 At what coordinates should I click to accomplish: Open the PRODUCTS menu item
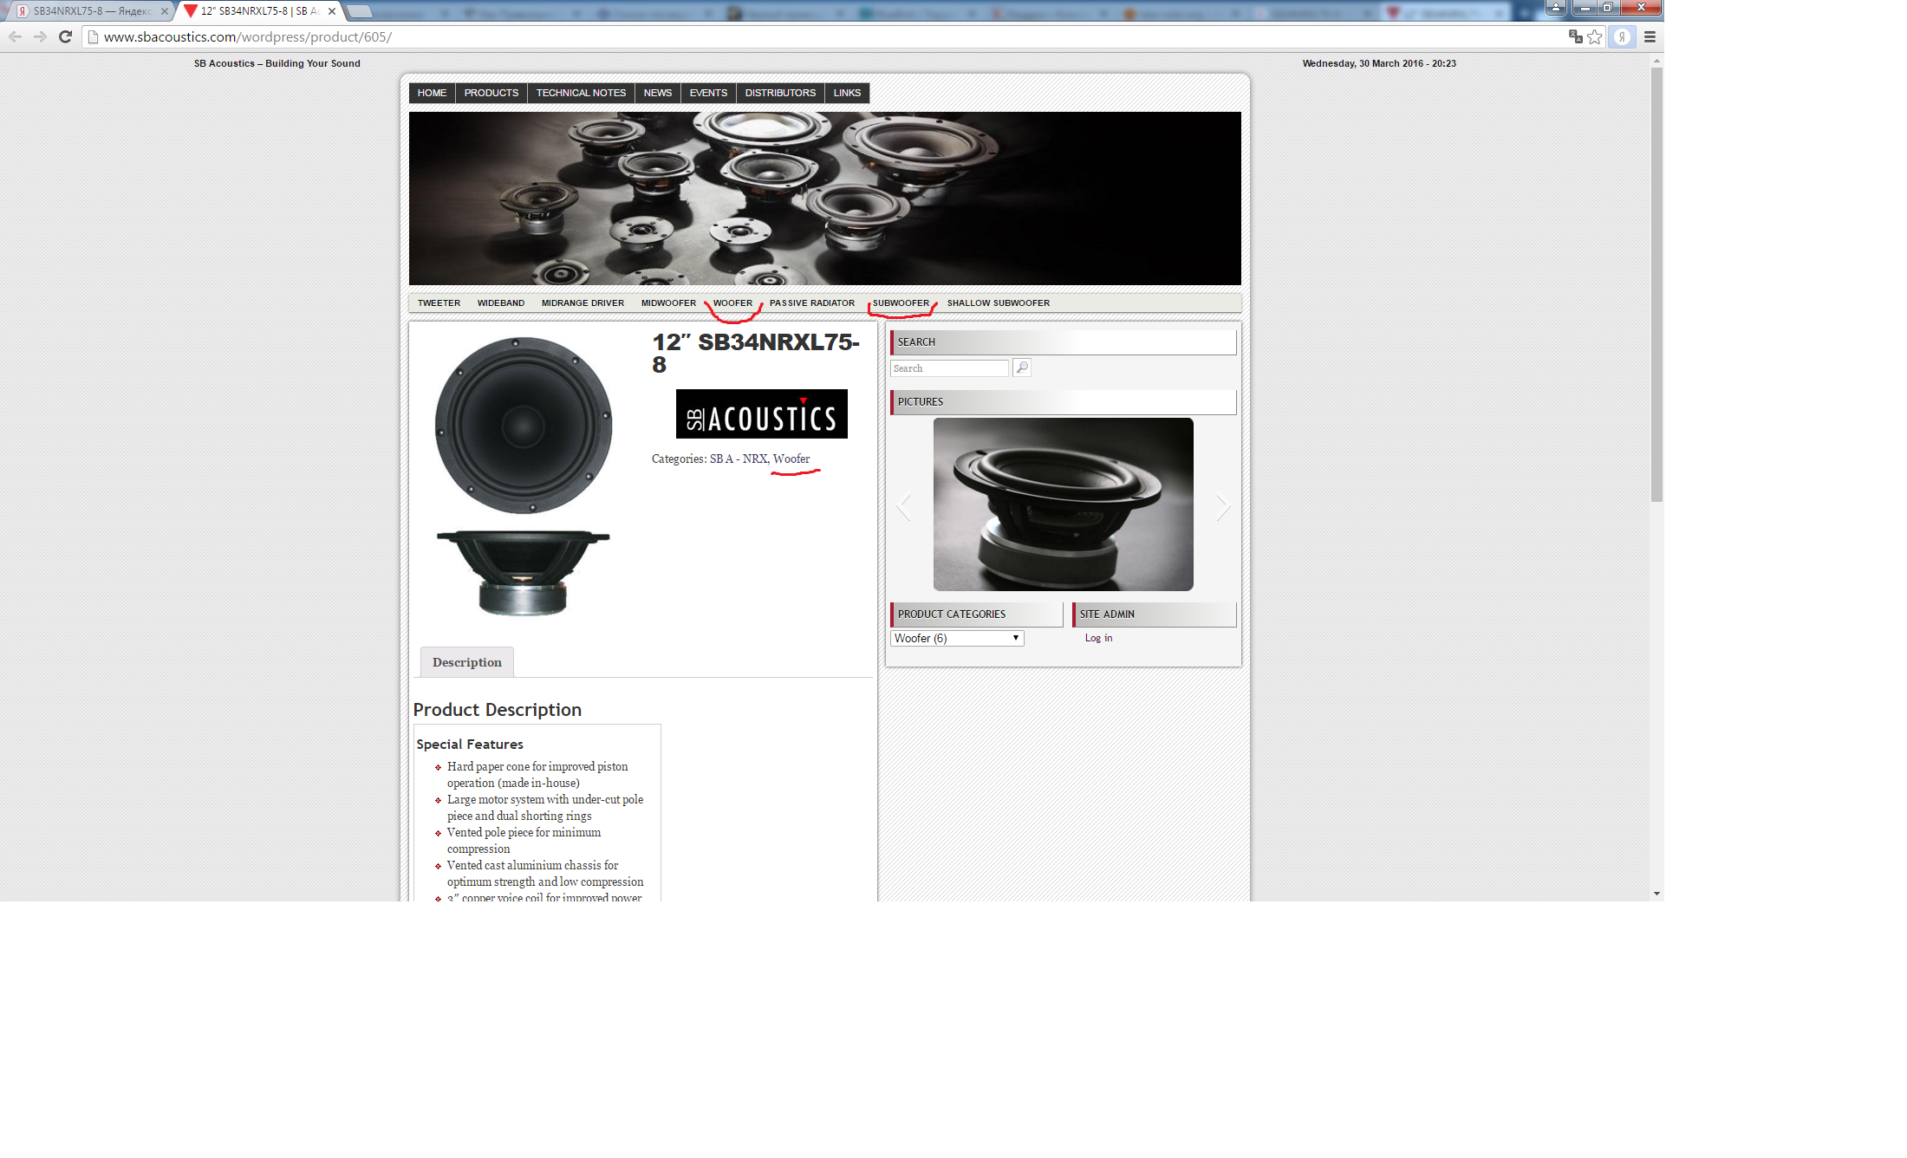[491, 93]
